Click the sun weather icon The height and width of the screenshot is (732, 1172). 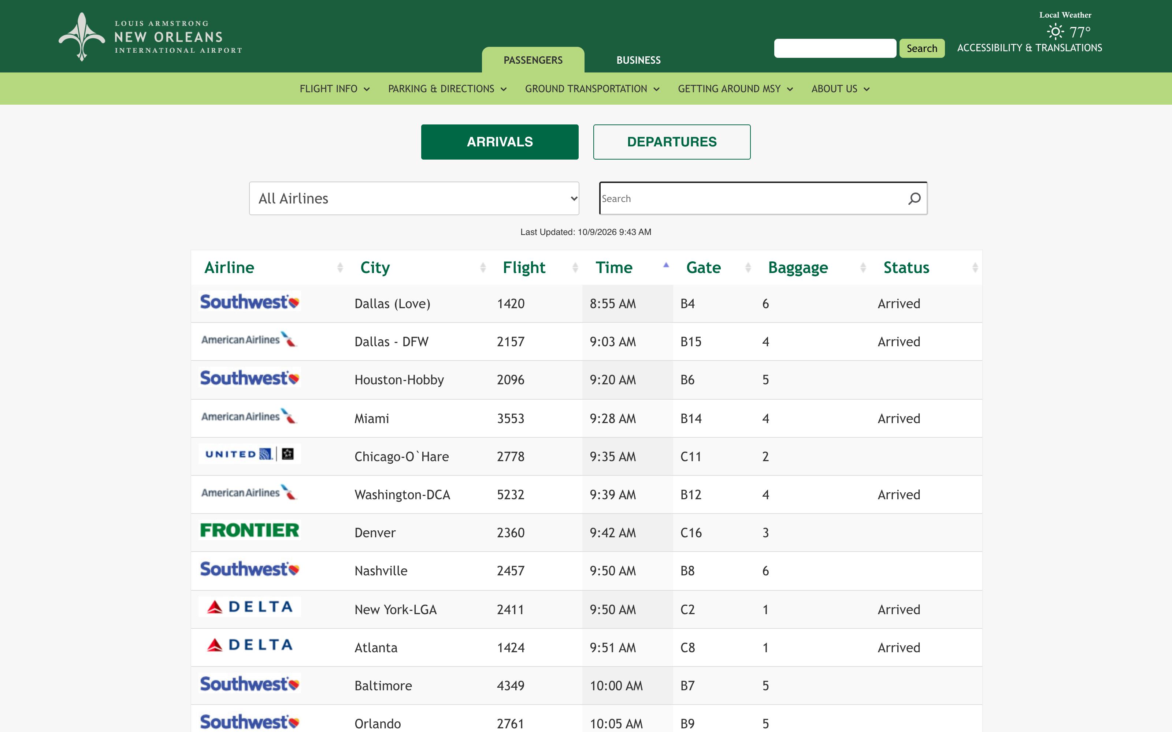click(x=1055, y=32)
